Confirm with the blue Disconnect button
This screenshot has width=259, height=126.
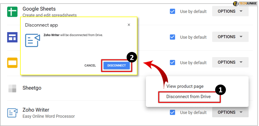[x=116, y=65]
